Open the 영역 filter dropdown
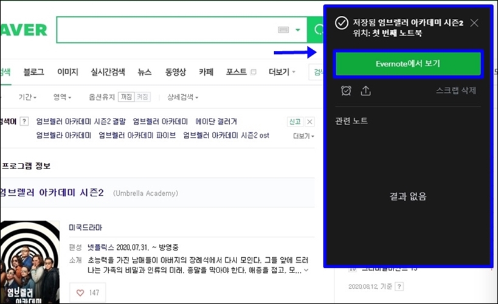This screenshot has height=304, width=498. click(62, 97)
